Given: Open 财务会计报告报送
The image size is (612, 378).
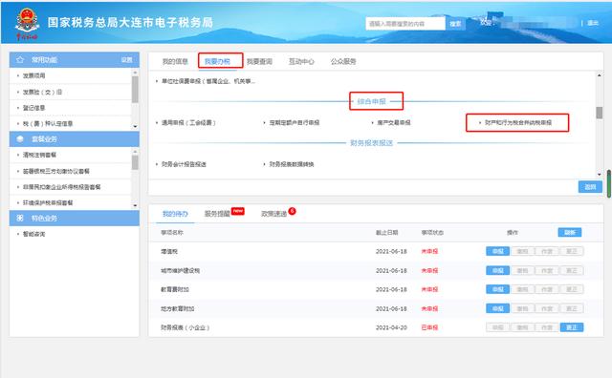Looking at the screenshot, I should tap(184, 164).
